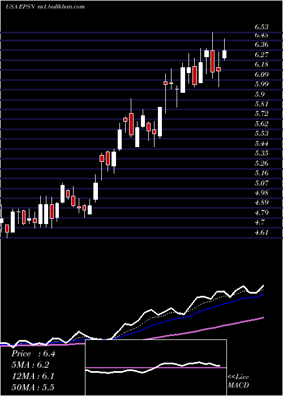The image size is (283, 396).
Task: Click the MACD inset chart panel
Action: 156,368
